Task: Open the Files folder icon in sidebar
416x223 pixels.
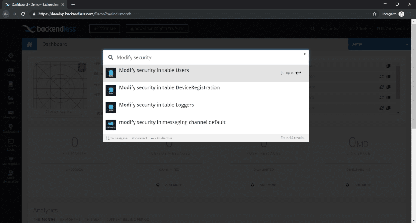Action: click(11, 100)
